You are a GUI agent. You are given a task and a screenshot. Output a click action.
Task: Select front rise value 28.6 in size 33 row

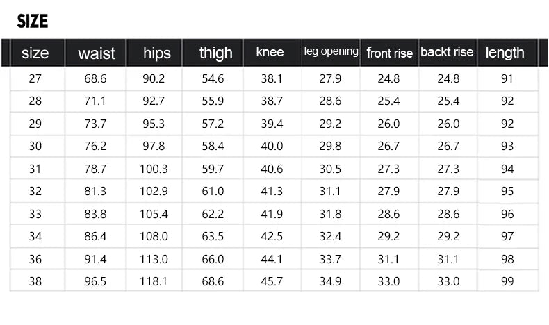pyautogui.click(x=388, y=214)
